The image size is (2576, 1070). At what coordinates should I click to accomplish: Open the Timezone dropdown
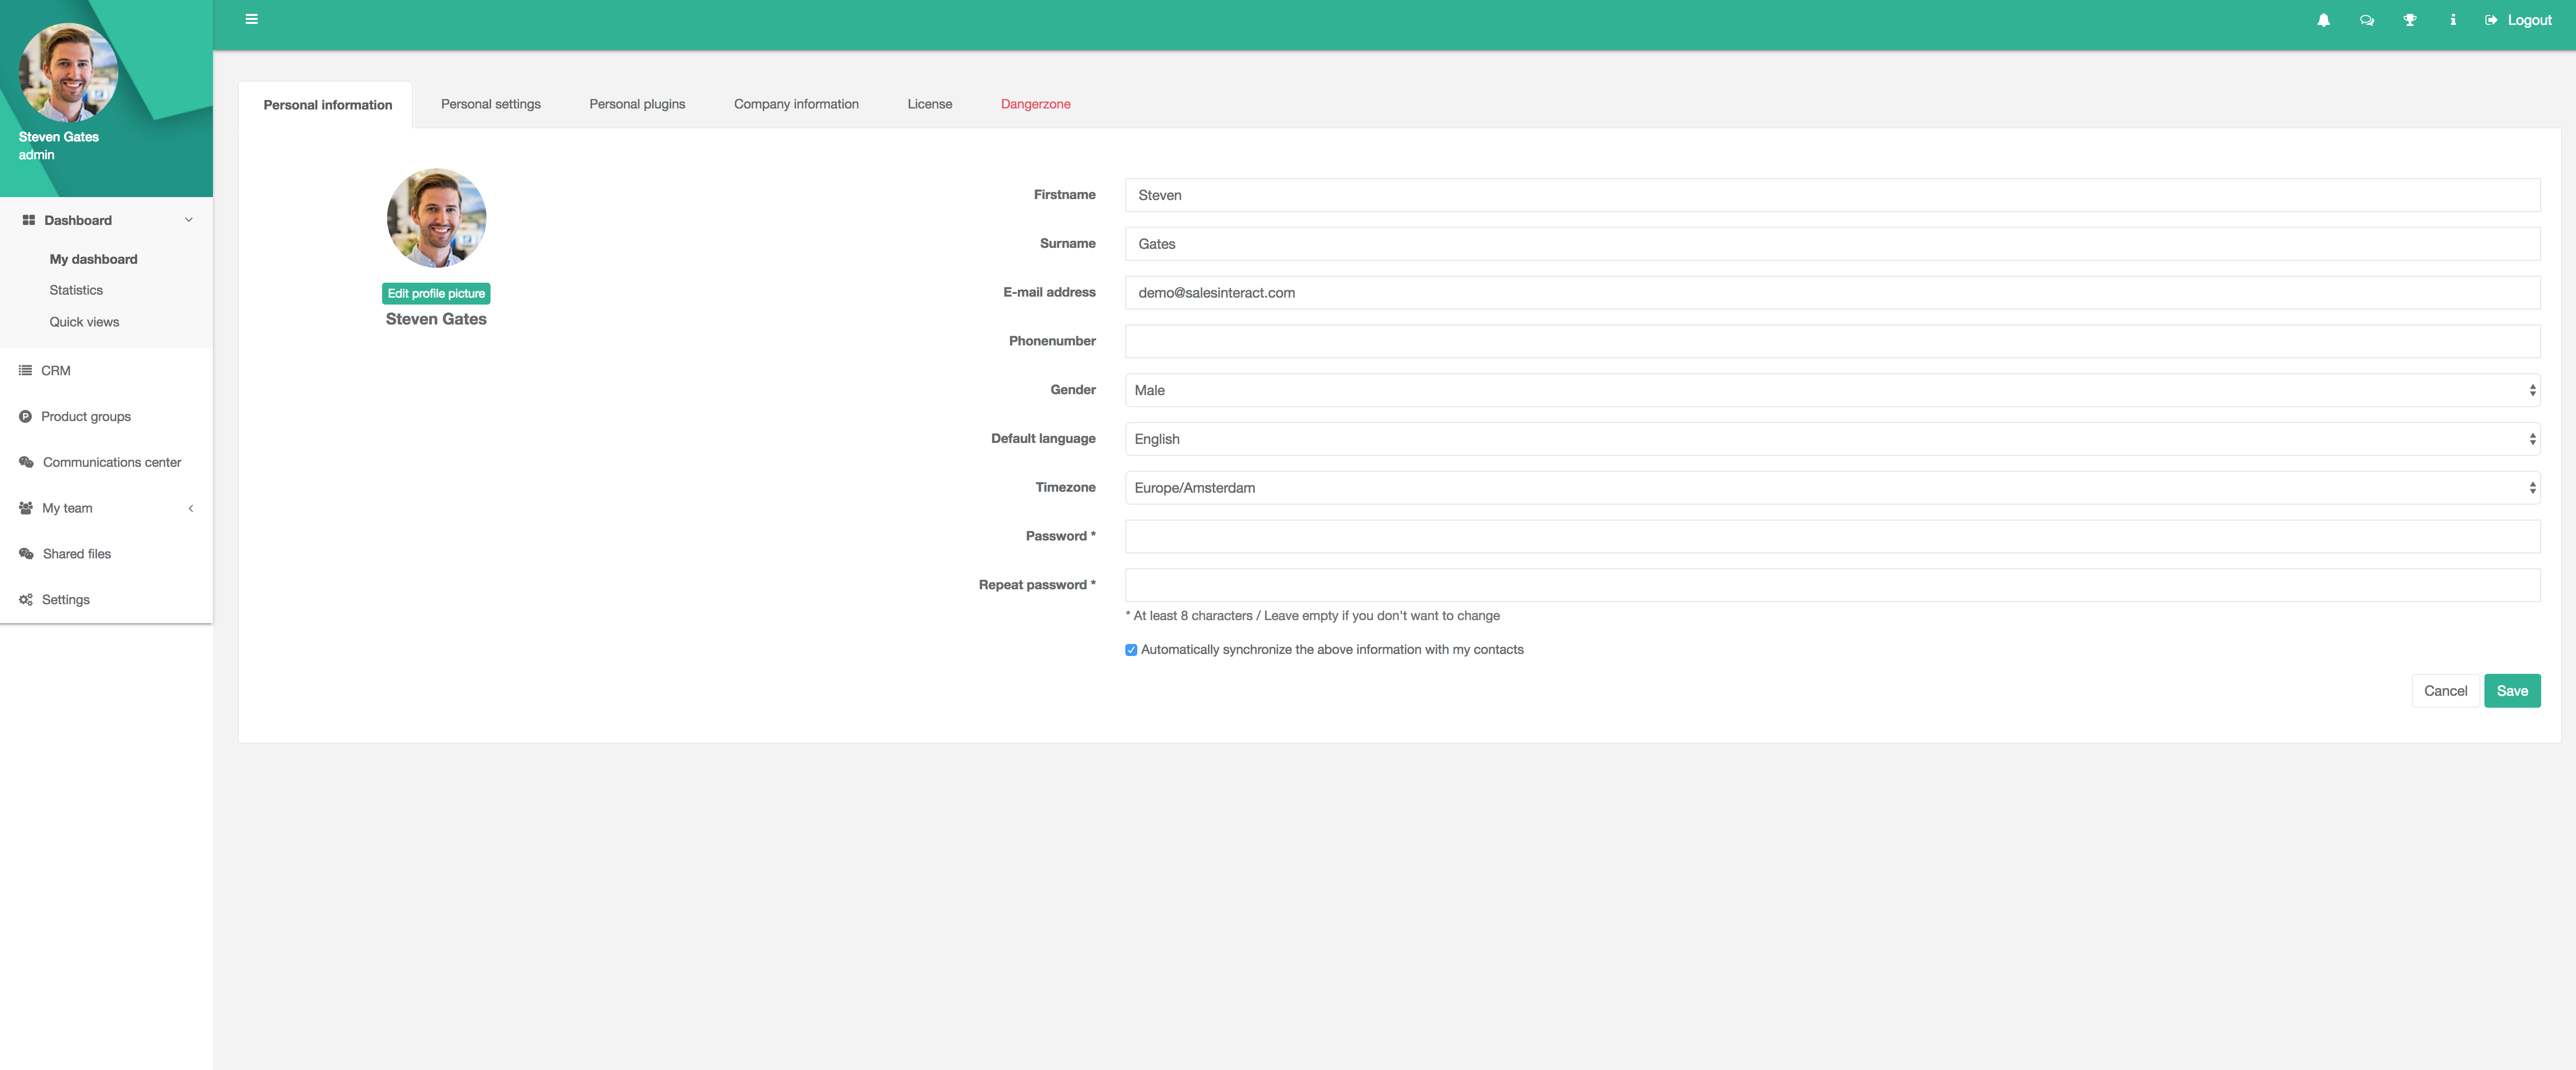click(1831, 488)
